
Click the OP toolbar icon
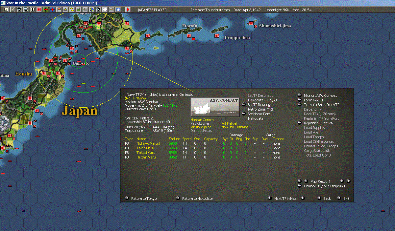click(x=105, y=10)
